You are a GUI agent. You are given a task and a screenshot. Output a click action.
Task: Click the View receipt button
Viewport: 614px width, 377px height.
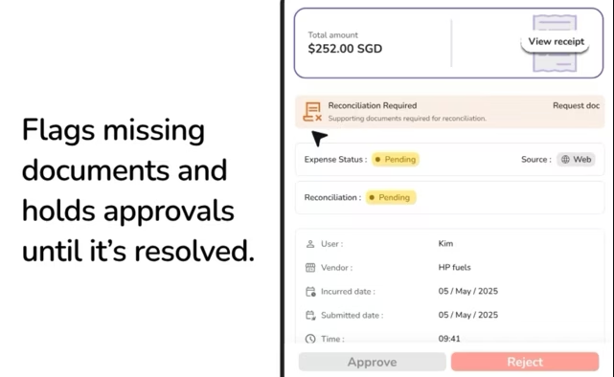coord(556,41)
